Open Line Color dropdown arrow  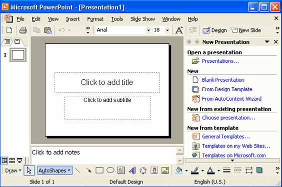pos(202,171)
